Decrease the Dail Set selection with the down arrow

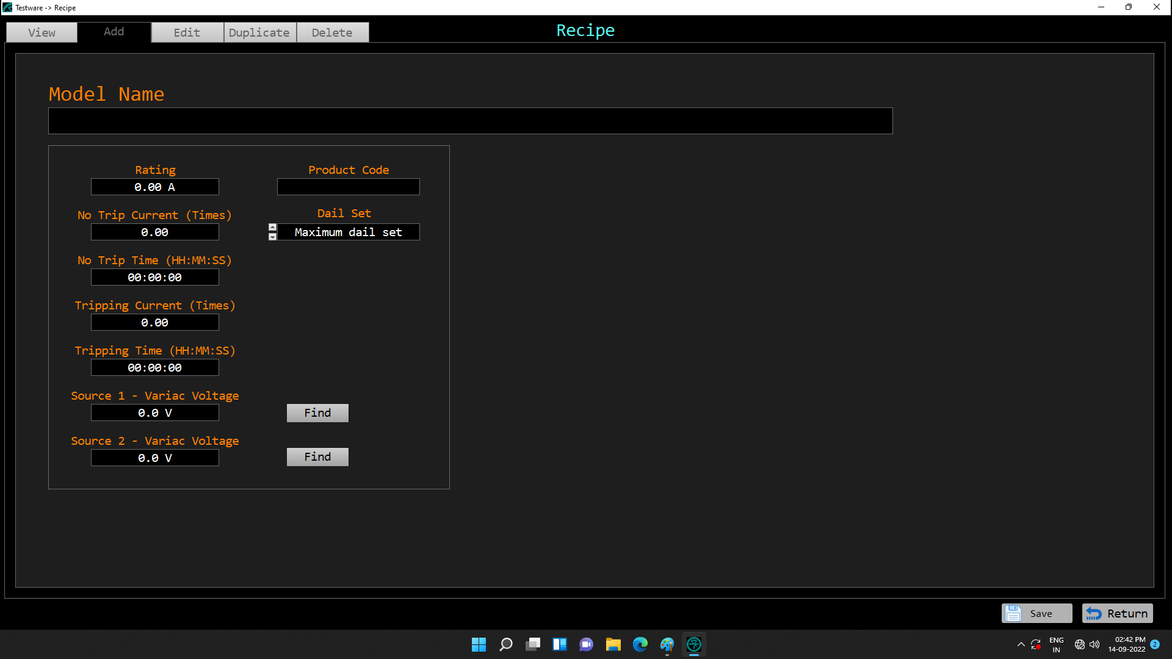273,237
